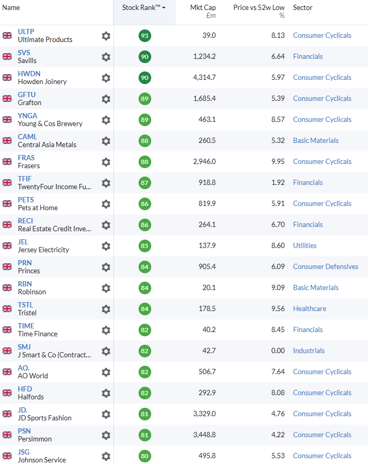The image size is (368, 464).
Task: Select the 93 Stock Rank badge
Action: (x=145, y=36)
